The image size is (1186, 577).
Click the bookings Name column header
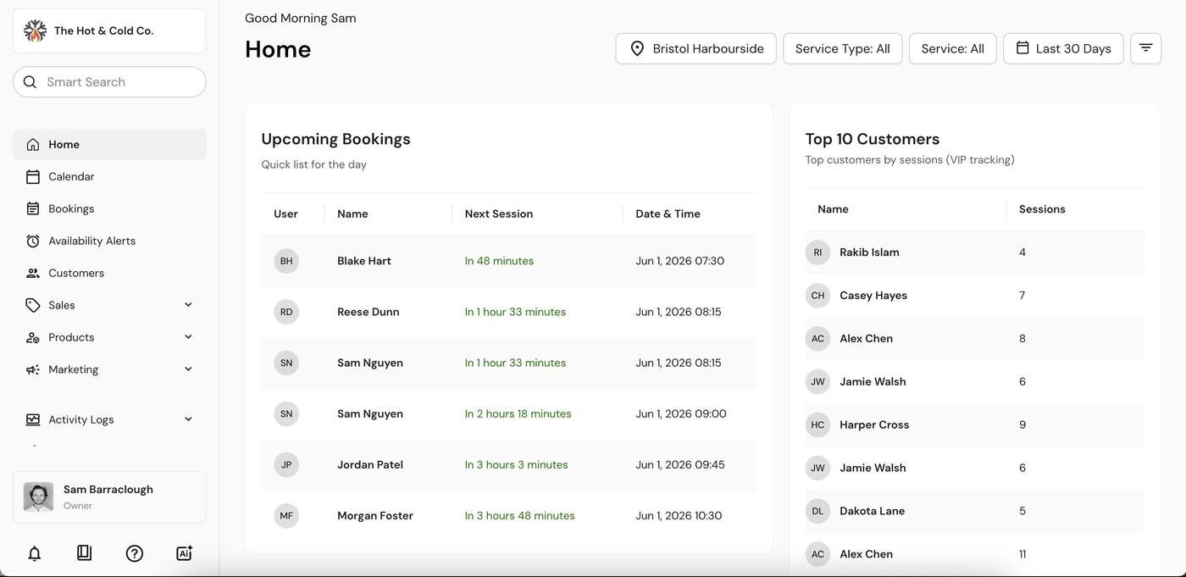352,214
